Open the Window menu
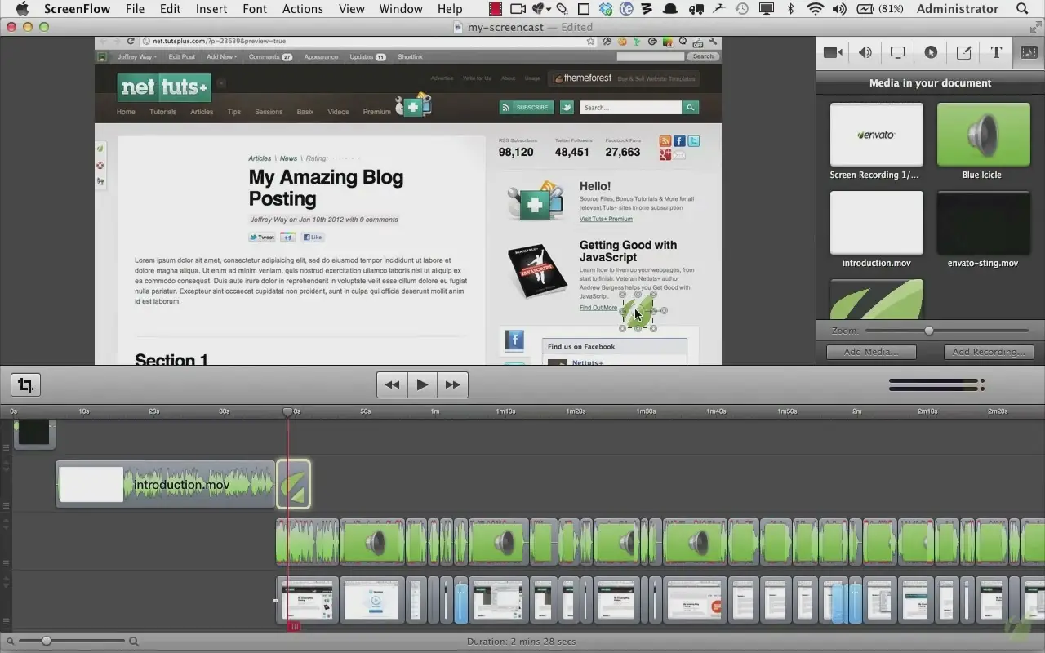 tap(401, 9)
